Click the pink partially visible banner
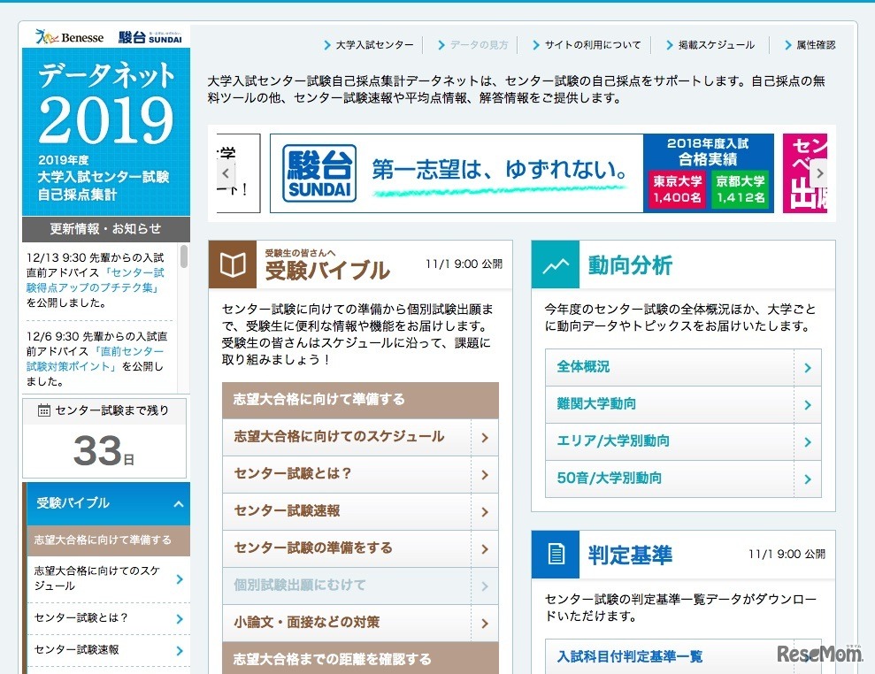The image size is (875, 674). click(805, 173)
